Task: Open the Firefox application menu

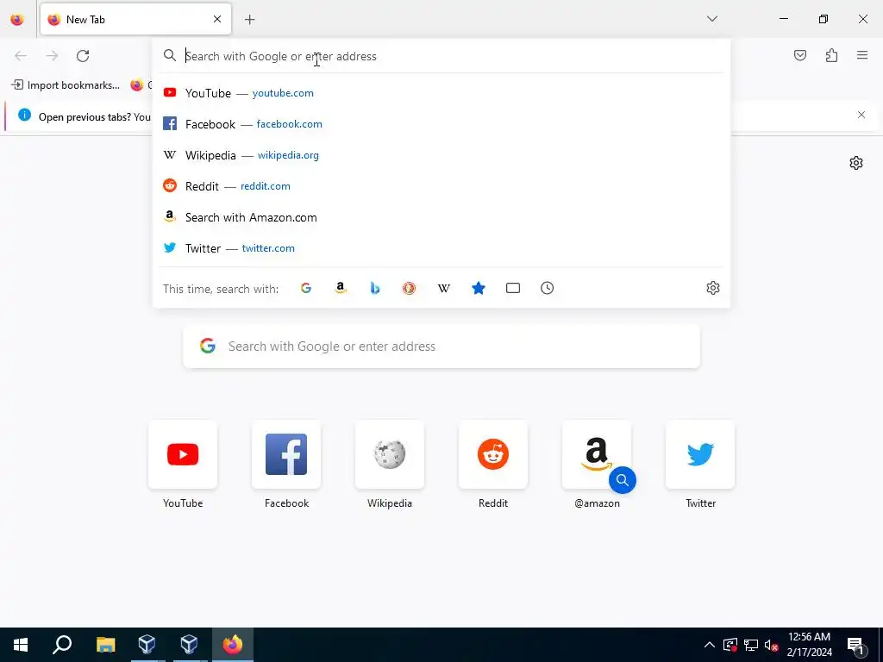Action: coord(862,55)
